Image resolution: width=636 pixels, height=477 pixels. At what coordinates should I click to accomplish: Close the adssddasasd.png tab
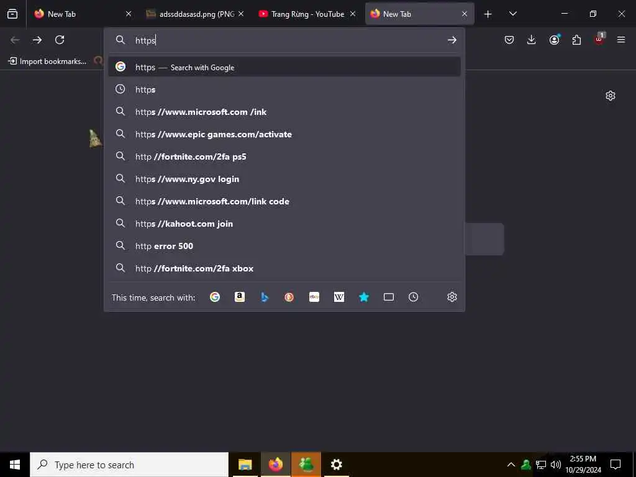(241, 14)
